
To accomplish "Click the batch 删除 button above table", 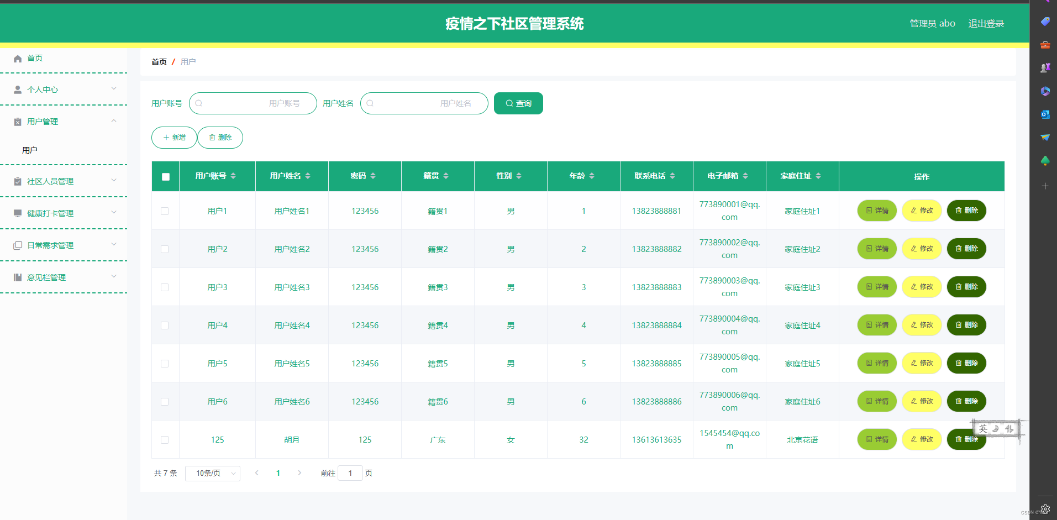I will coord(220,138).
